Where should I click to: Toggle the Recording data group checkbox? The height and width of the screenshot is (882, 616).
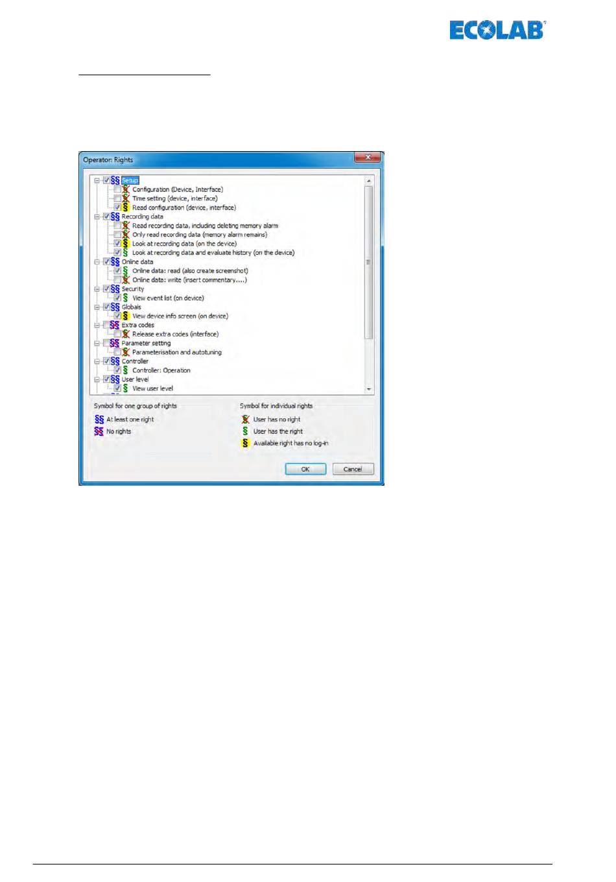[106, 217]
